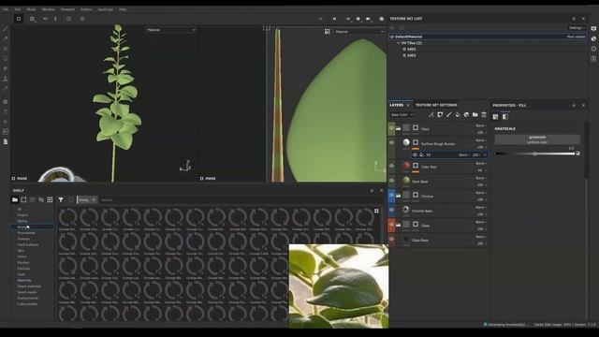Undock the Texture Set List panel
The height and width of the screenshot is (337, 599).
coord(574,19)
